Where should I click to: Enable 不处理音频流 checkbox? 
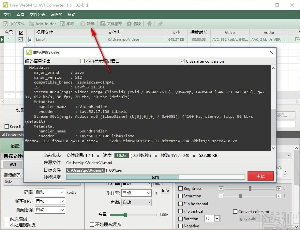(x=92, y=224)
